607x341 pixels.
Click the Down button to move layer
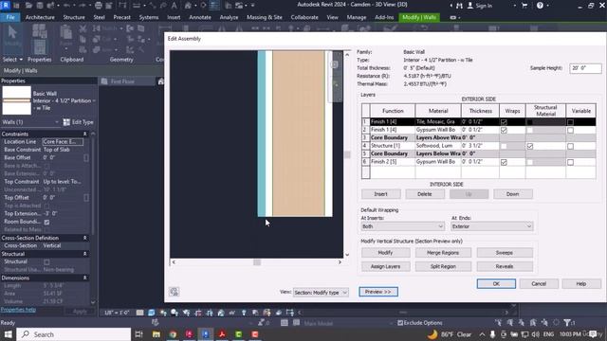point(513,194)
